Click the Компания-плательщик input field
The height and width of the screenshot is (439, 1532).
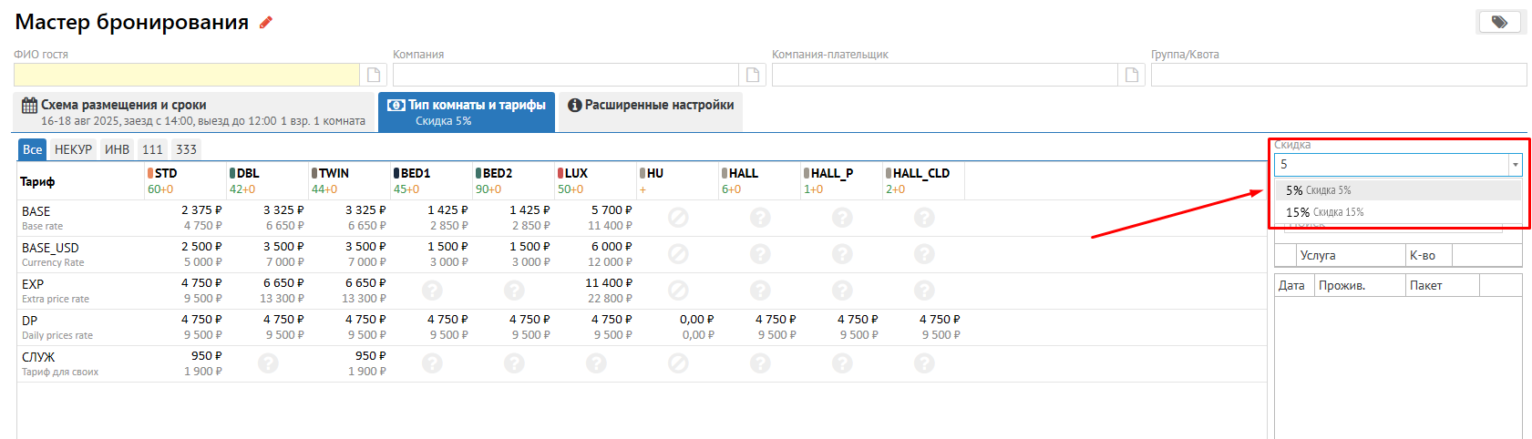(x=945, y=75)
